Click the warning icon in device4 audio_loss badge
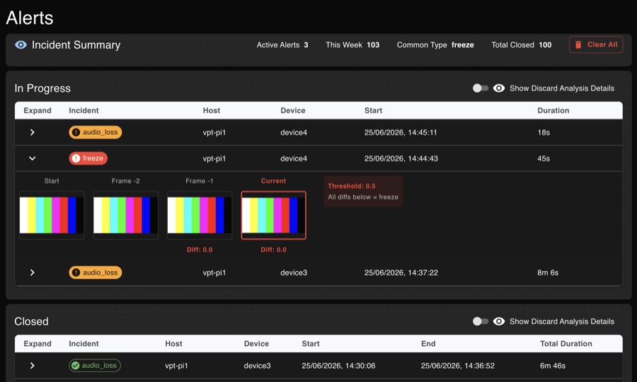The height and width of the screenshot is (382, 637). (76, 133)
